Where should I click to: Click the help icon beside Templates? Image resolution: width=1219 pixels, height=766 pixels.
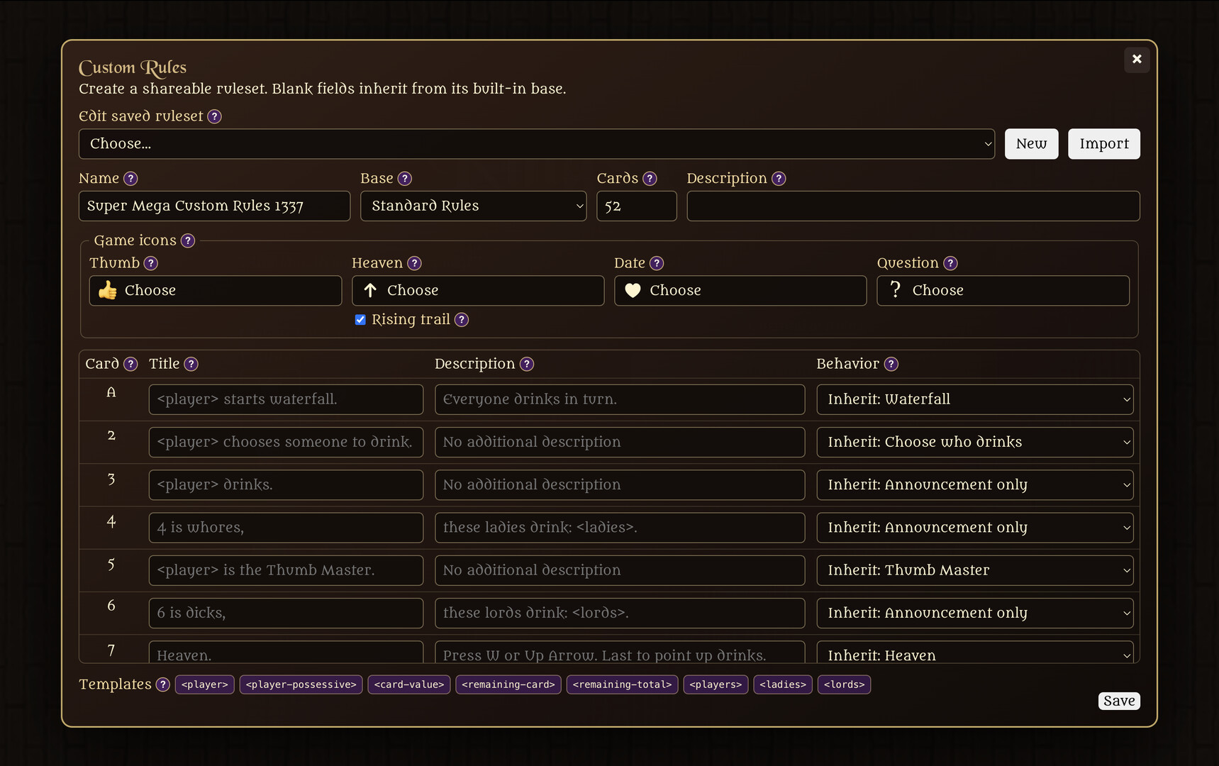click(163, 684)
